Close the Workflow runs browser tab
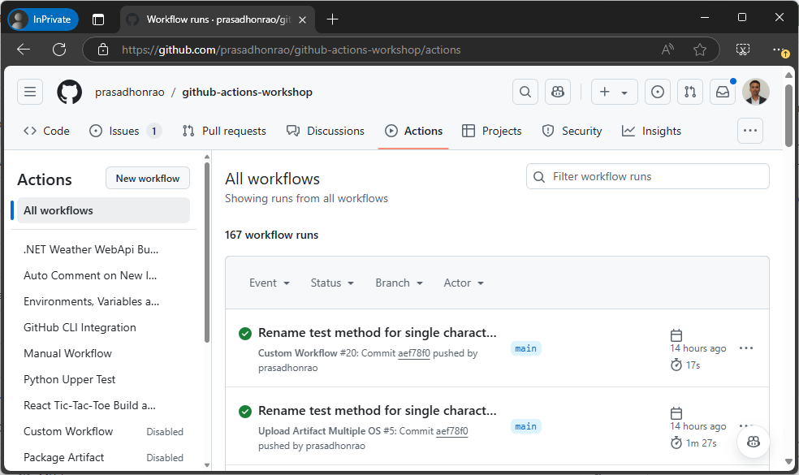Image resolution: width=799 pixels, height=475 pixels. click(302, 19)
